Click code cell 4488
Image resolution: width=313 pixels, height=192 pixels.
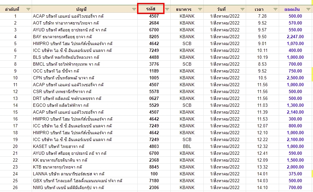[x=154, y=57]
